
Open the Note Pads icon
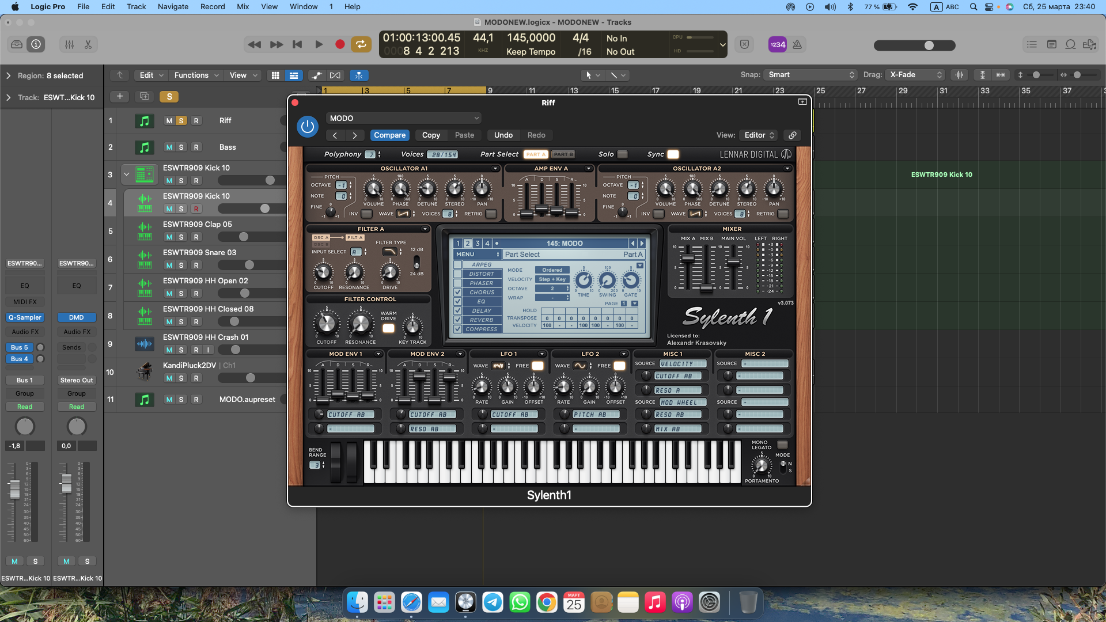click(1051, 44)
